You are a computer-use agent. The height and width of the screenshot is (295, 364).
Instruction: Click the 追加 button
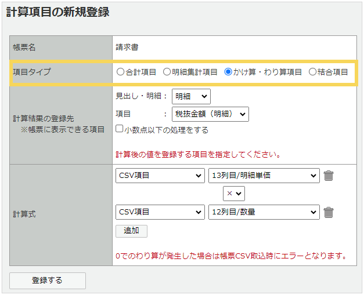(x=131, y=231)
